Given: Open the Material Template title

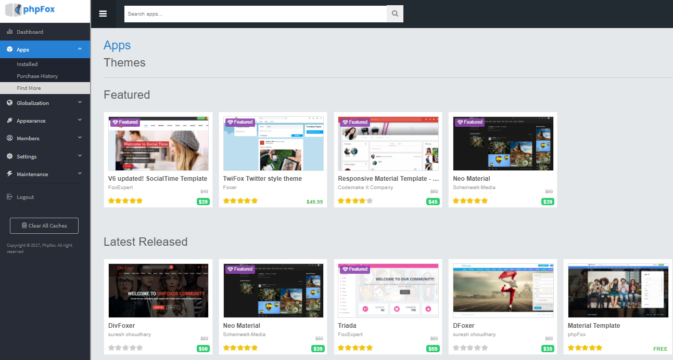Looking at the screenshot, I should click(x=594, y=326).
